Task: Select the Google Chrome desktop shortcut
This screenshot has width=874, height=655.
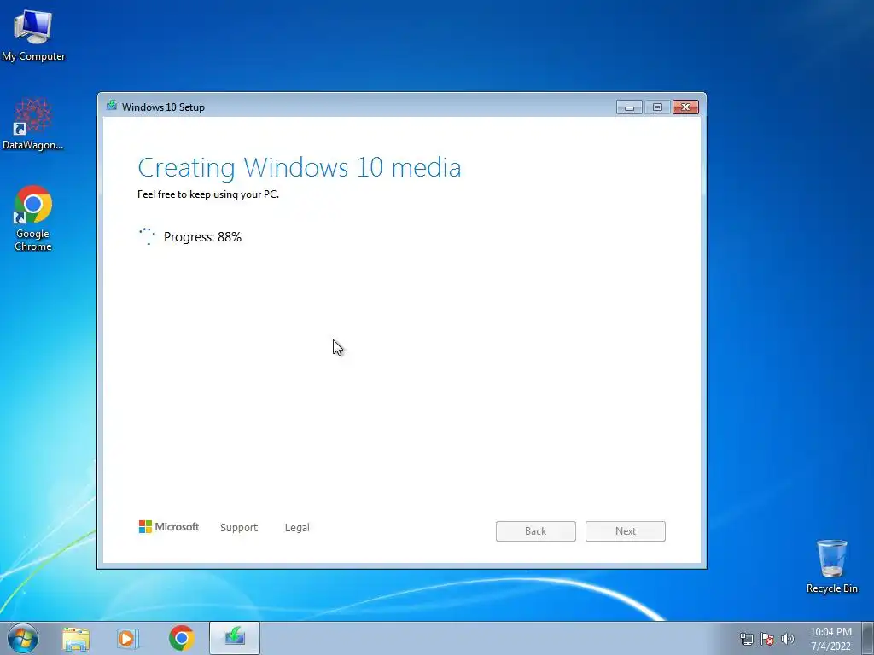Action: (33, 218)
